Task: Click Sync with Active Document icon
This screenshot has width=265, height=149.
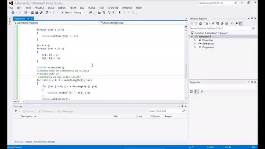Action: [x=213, y=24]
